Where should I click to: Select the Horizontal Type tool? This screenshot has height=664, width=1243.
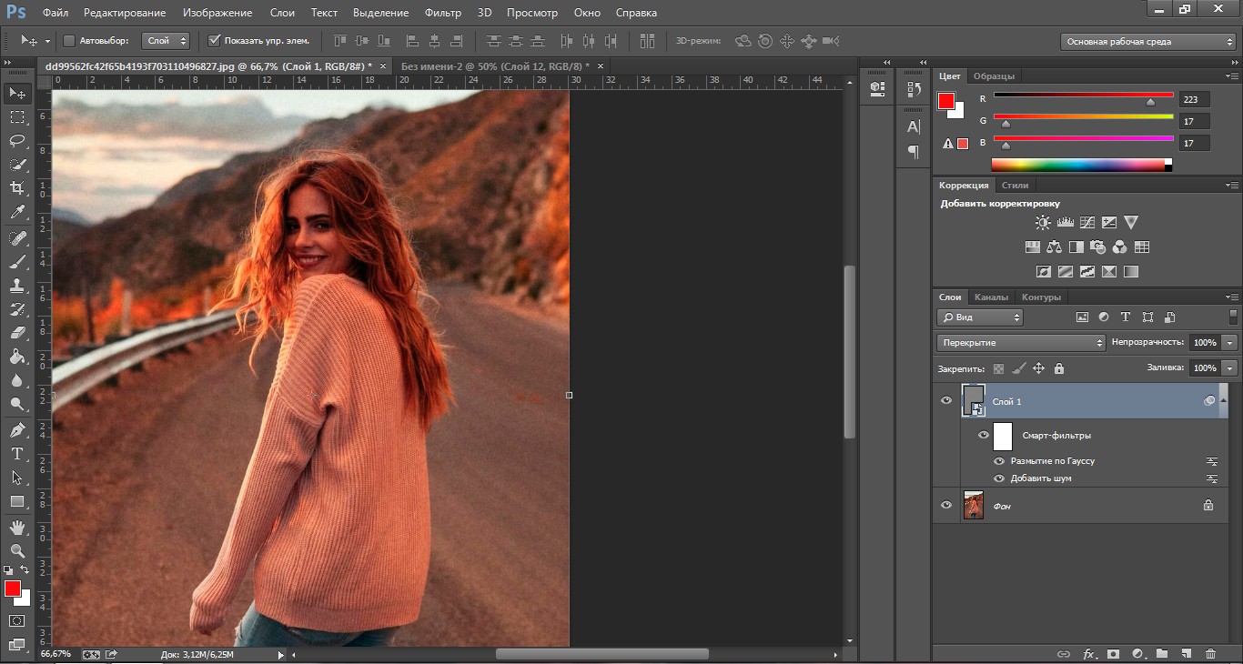17,453
